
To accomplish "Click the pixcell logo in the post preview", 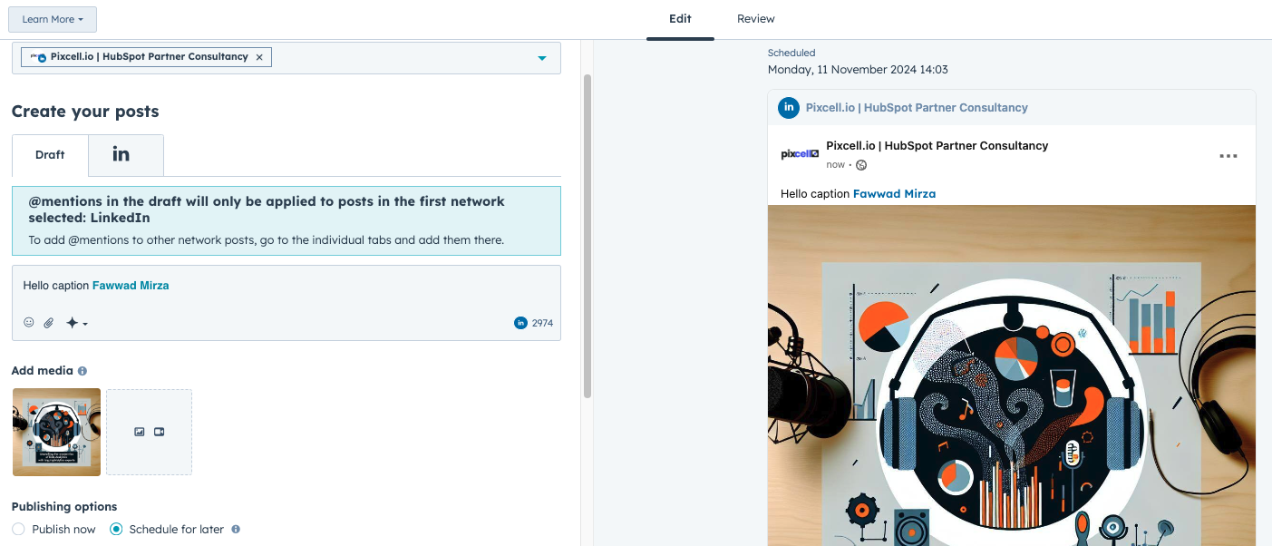I will pyautogui.click(x=800, y=154).
